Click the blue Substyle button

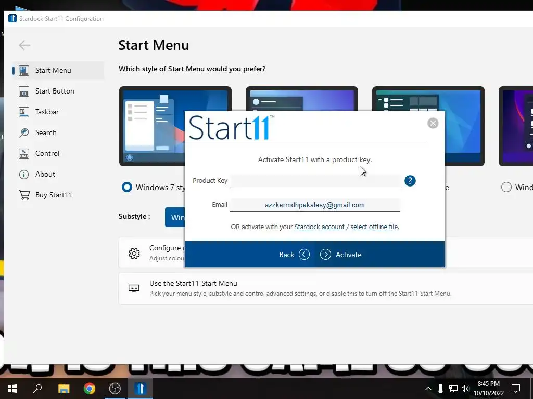point(175,217)
